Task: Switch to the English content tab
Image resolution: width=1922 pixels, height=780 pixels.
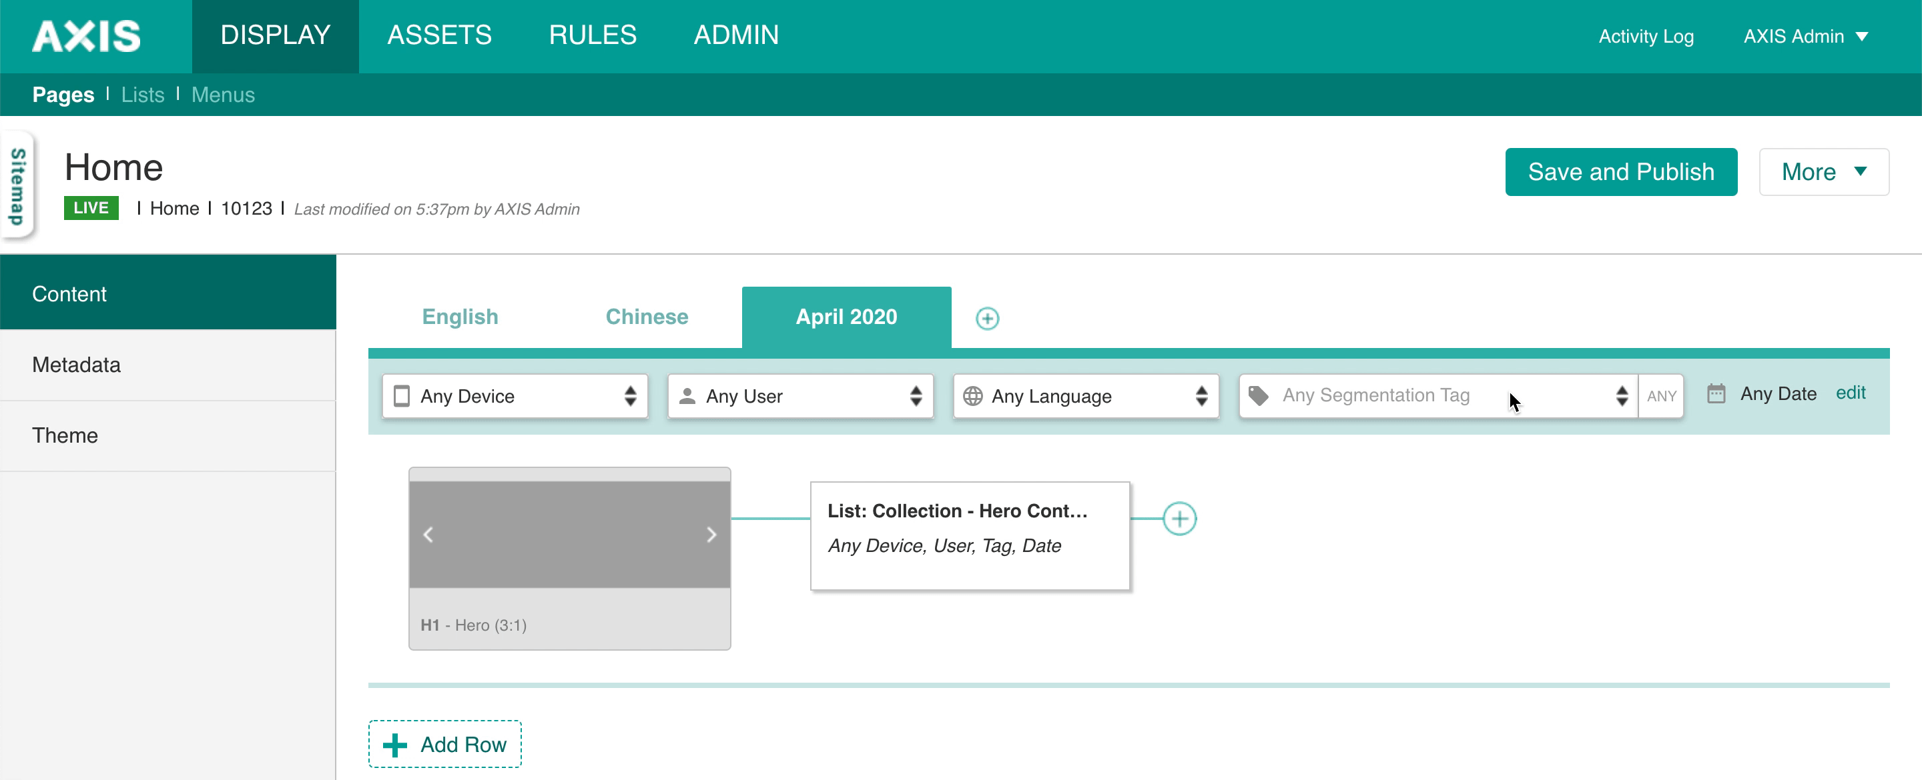Action: pos(460,317)
